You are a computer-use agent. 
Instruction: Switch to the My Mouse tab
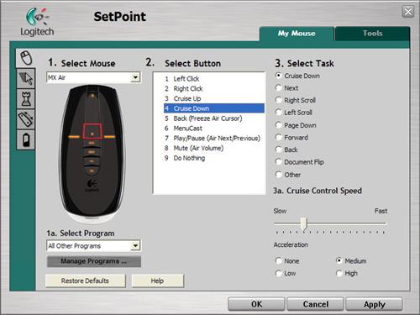point(297,34)
